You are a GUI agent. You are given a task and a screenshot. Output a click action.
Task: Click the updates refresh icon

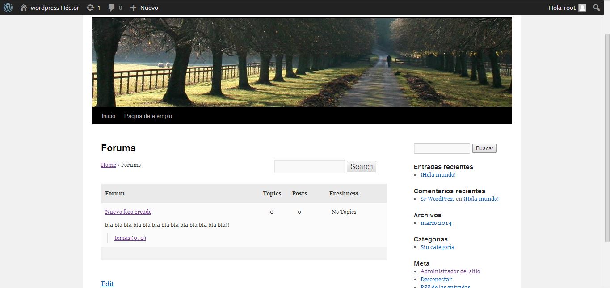[90, 8]
